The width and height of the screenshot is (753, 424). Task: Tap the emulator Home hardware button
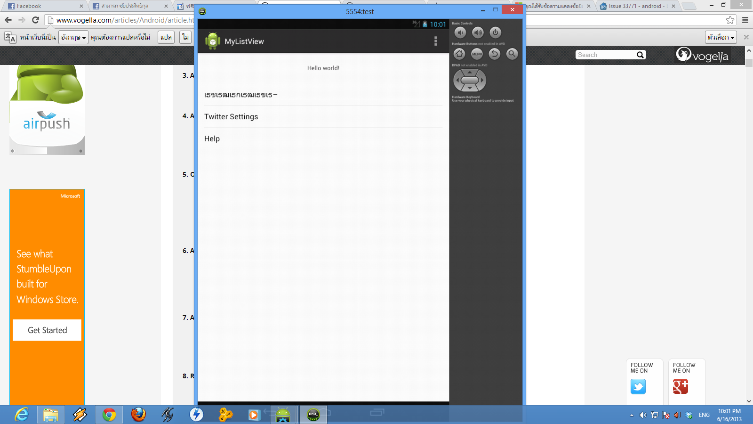pos(459,54)
